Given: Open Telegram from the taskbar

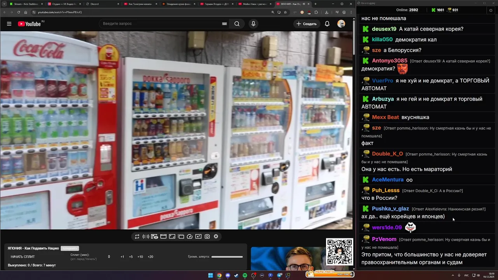Looking at the screenshot, I should pos(279,275).
